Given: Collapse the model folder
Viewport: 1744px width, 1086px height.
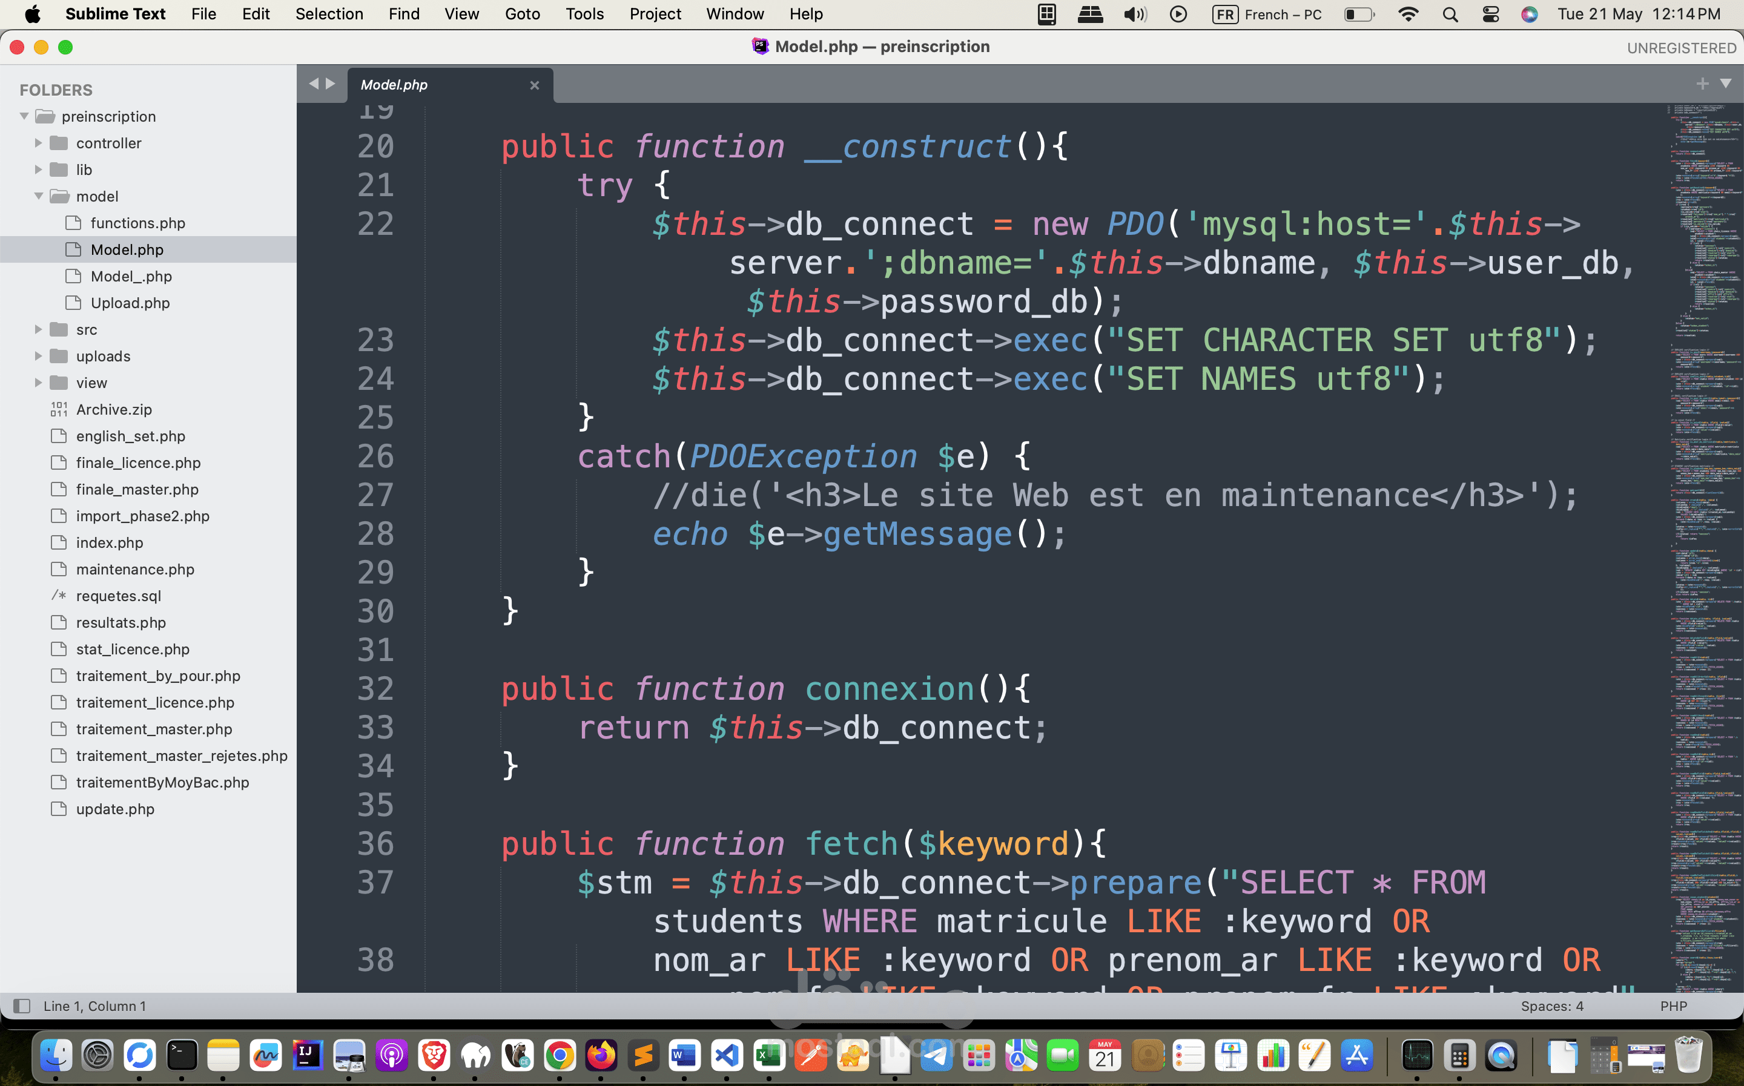Looking at the screenshot, I should click(39, 196).
